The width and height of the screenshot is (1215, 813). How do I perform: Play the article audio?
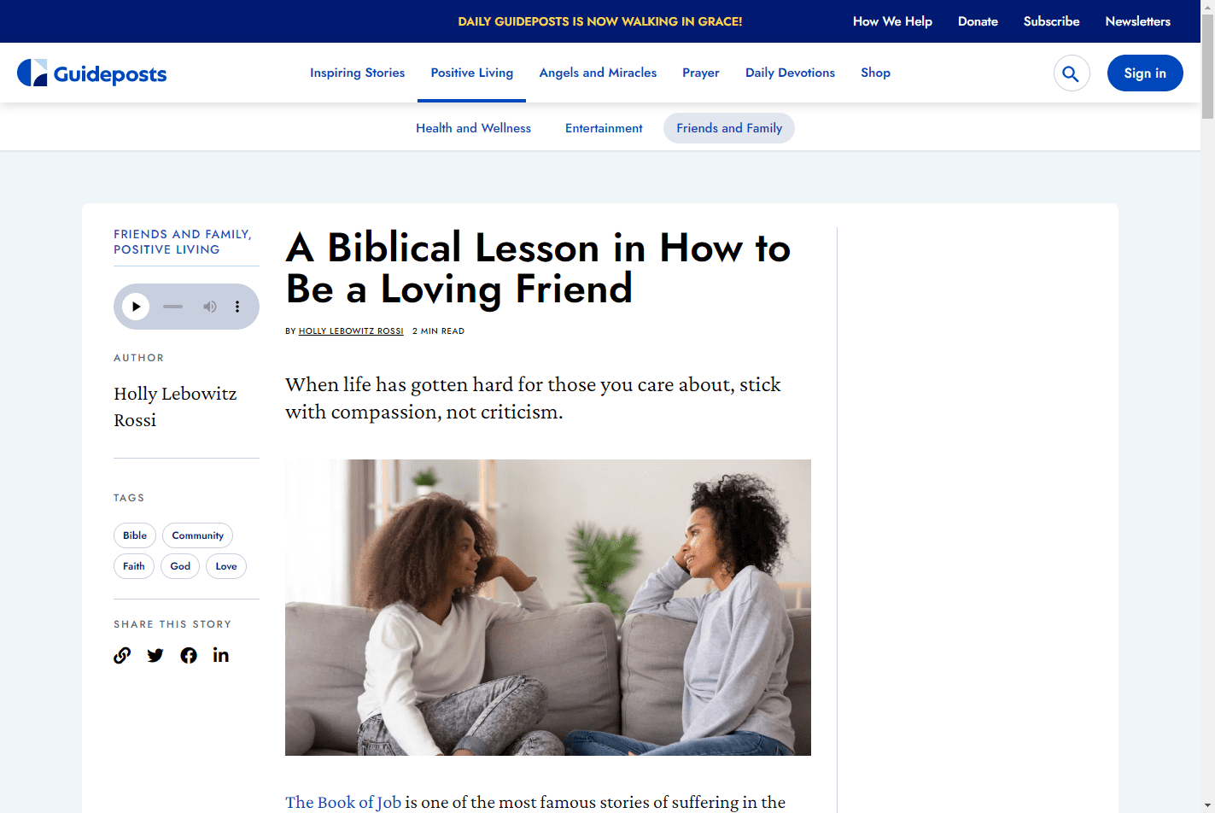tap(136, 307)
